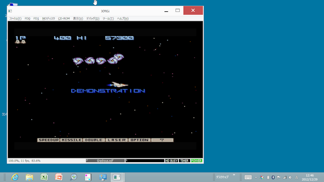Screen dimensions: 324x182
Task: Click the volume speaker tray icon
Action: (290, 177)
